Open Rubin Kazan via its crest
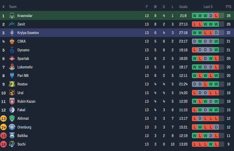Image resolution: width=234 pixels, height=151 pixels. tap(12, 101)
